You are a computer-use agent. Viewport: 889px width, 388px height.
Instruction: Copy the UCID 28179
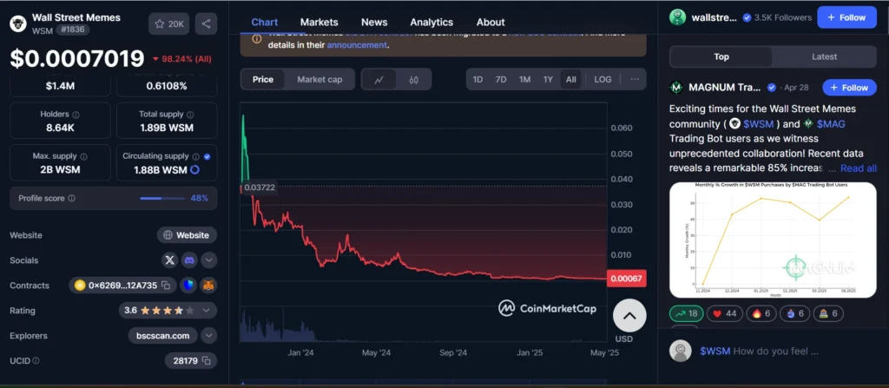(207, 361)
